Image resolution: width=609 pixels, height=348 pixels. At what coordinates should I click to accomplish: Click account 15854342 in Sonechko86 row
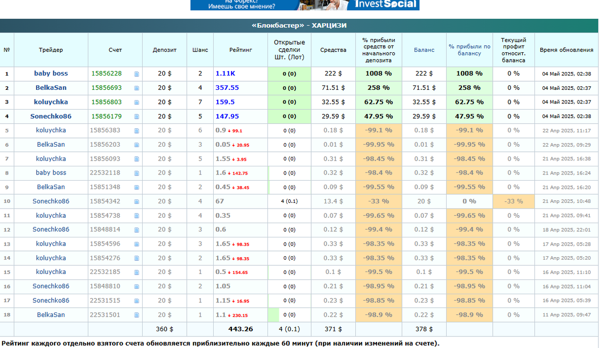[x=105, y=201]
